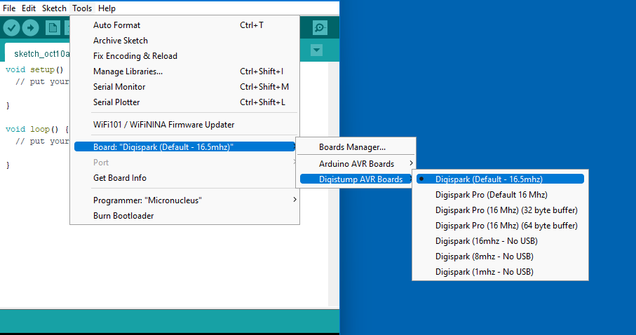Image resolution: width=636 pixels, height=335 pixels.
Task: Click the Verify checkmark toolbar icon
Action: (x=12, y=28)
